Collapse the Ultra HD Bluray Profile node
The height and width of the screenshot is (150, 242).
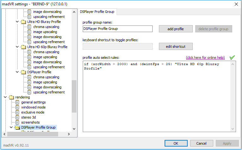(x=17, y=22)
